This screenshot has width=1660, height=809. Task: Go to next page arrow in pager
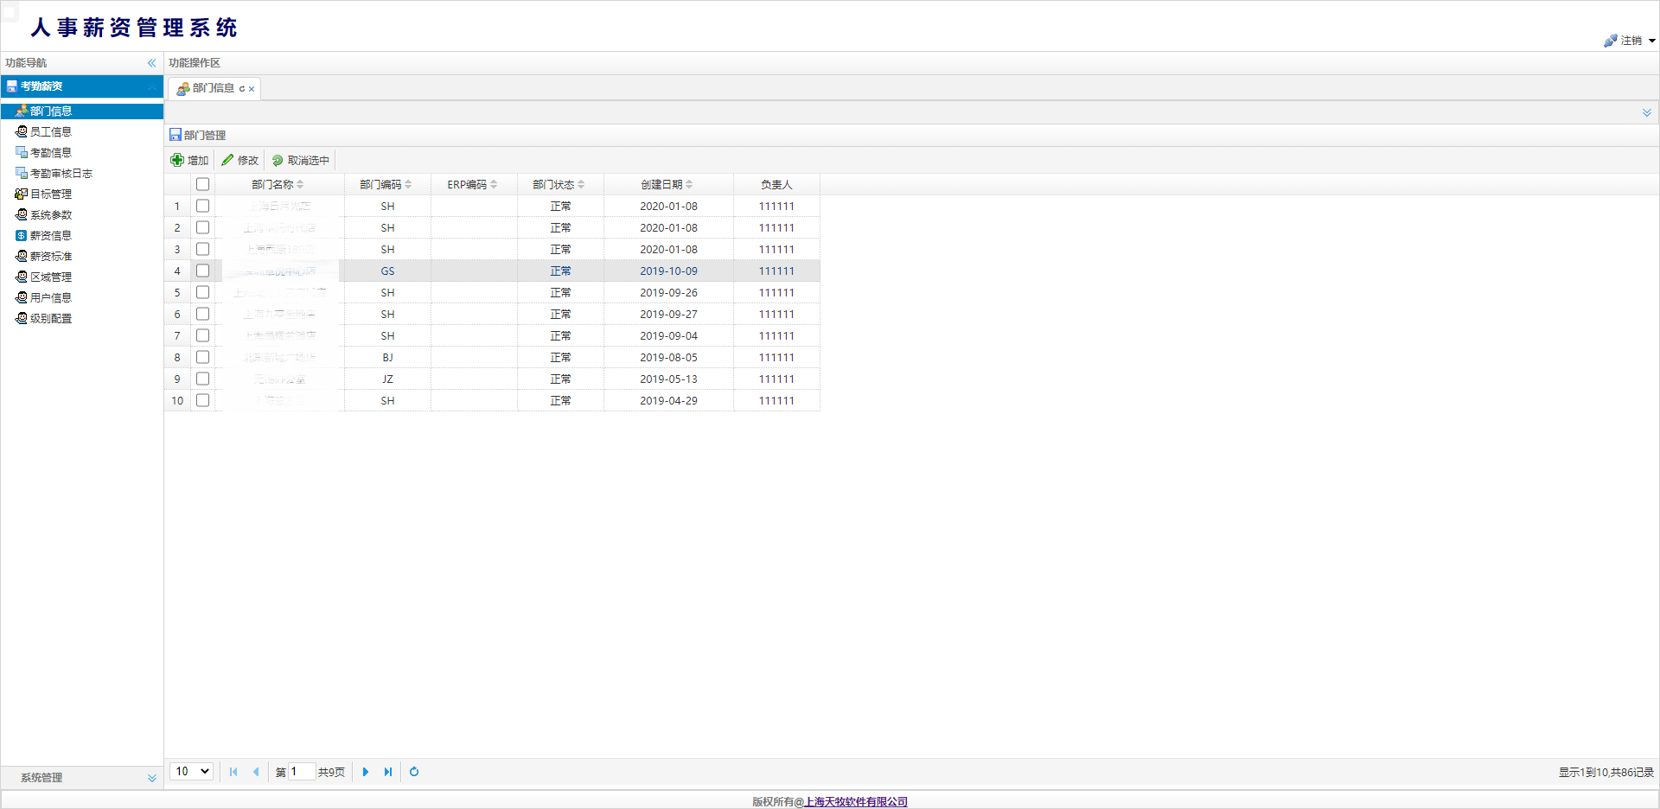point(366,772)
